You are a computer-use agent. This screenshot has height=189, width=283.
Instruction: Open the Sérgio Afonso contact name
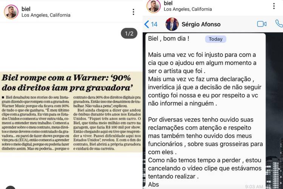coord(201,24)
